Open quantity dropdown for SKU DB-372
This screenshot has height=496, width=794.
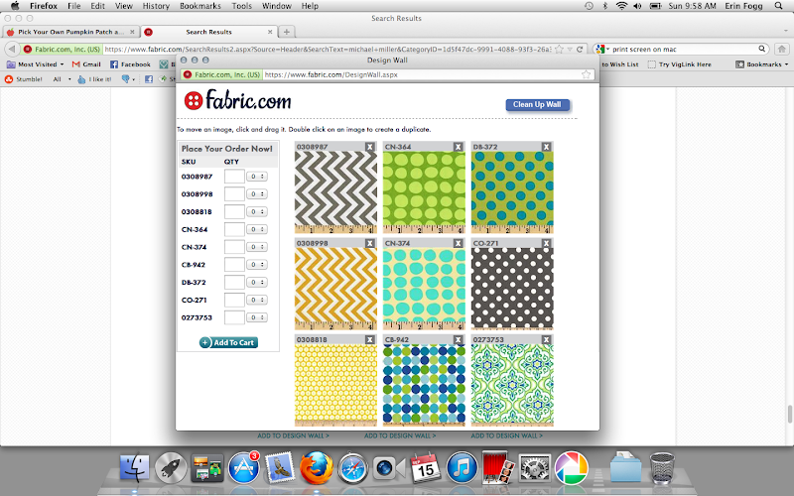pyautogui.click(x=257, y=283)
